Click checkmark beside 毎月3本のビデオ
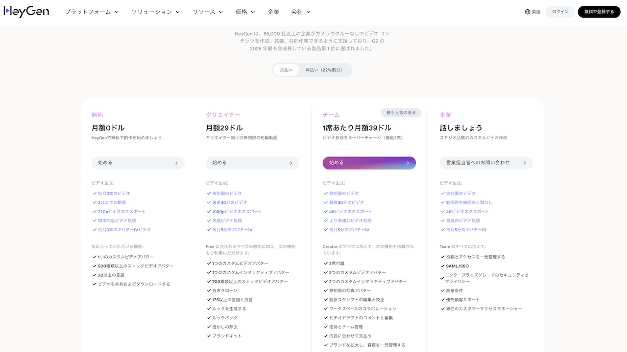627x352 pixels. pos(95,193)
